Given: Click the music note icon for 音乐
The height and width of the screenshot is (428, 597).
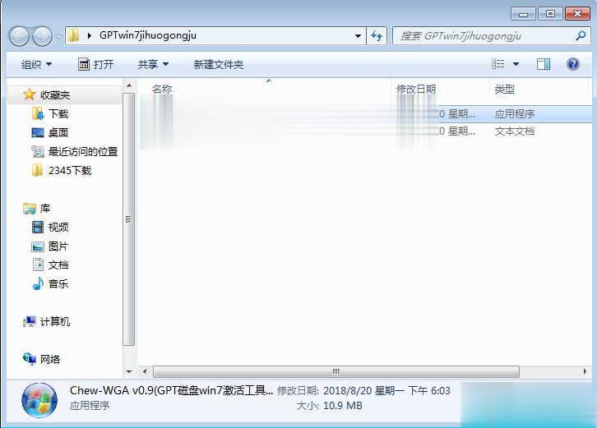Looking at the screenshot, I should [38, 283].
